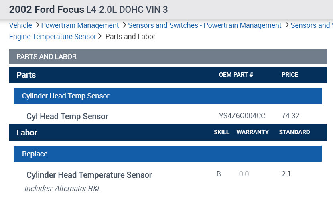Collapse the Parts section header
The height and width of the screenshot is (203, 333).
coord(26,75)
